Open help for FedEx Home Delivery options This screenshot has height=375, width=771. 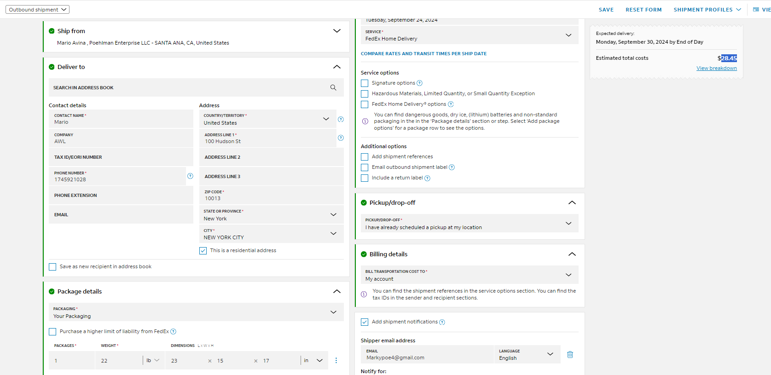coord(451,104)
